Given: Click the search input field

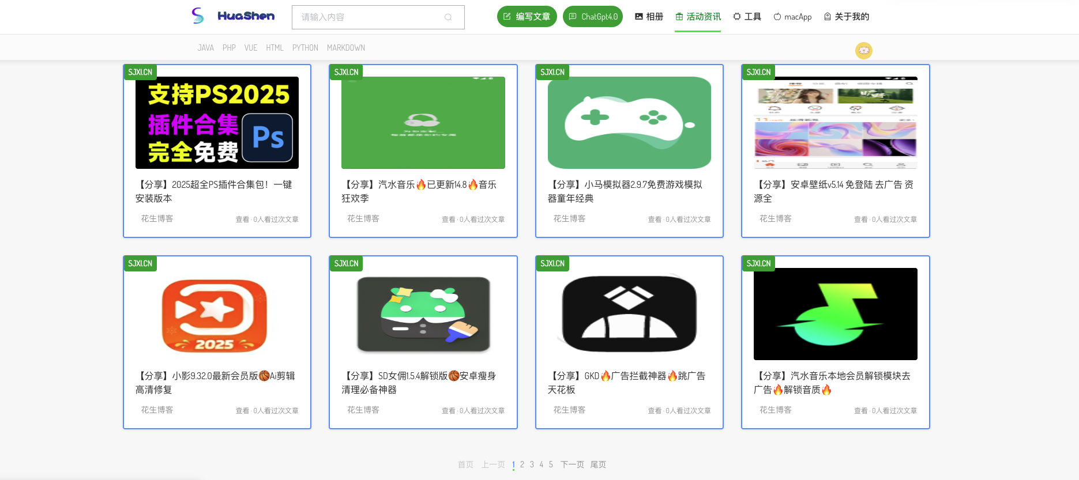Looking at the screenshot, I should [369, 17].
